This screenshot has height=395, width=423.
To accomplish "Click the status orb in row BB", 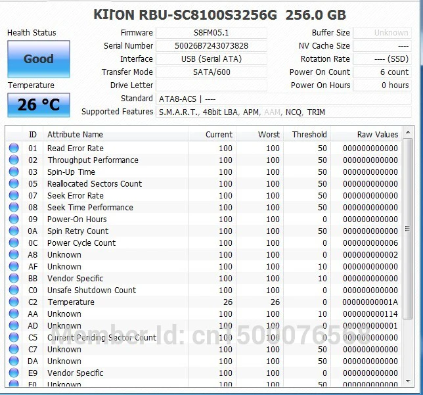I will click(x=14, y=278).
